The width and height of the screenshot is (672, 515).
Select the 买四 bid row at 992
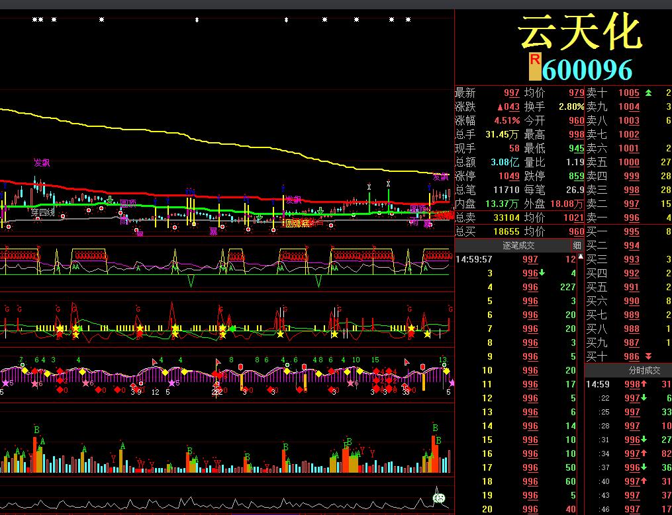pyautogui.click(x=629, y=273)
